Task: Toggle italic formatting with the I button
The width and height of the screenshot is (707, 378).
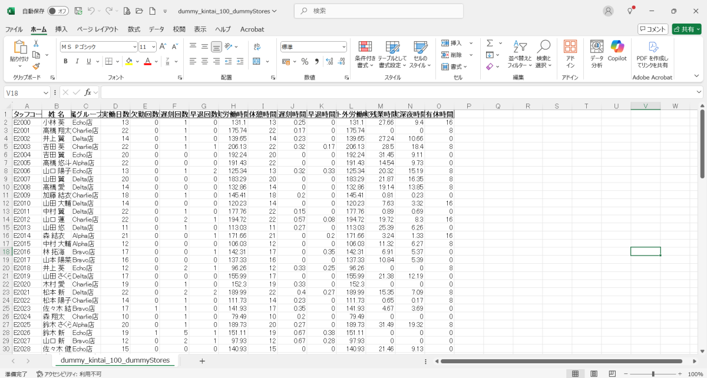Action: pyautogui.click(x=78, y=61)
